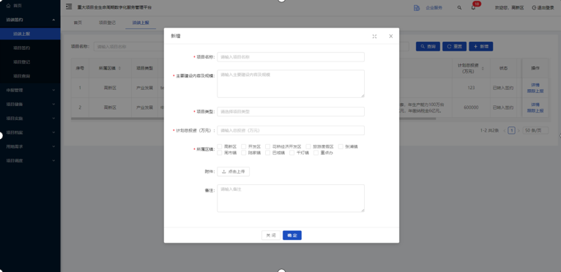Click 已转入签约 status in row 123
561x272 pixels.
[x=503, y=88]
